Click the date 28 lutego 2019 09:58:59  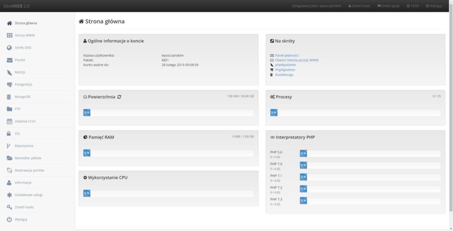click(x=180, y=65)
